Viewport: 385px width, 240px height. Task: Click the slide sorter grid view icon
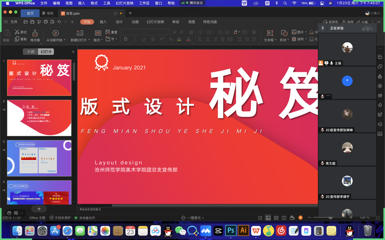point(276,218)
